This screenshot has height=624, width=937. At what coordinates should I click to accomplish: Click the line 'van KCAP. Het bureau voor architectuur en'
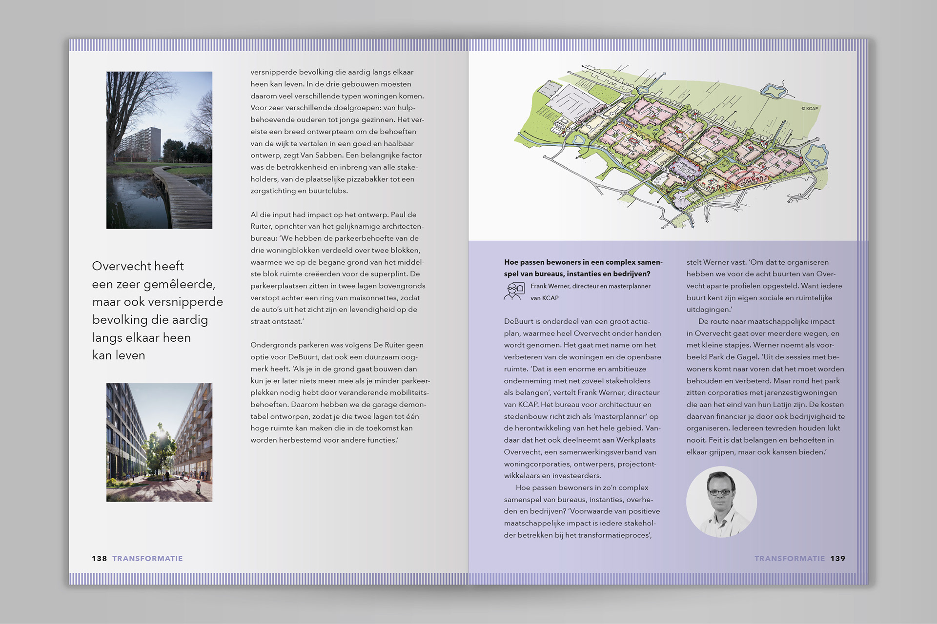[x=578, y=405]
